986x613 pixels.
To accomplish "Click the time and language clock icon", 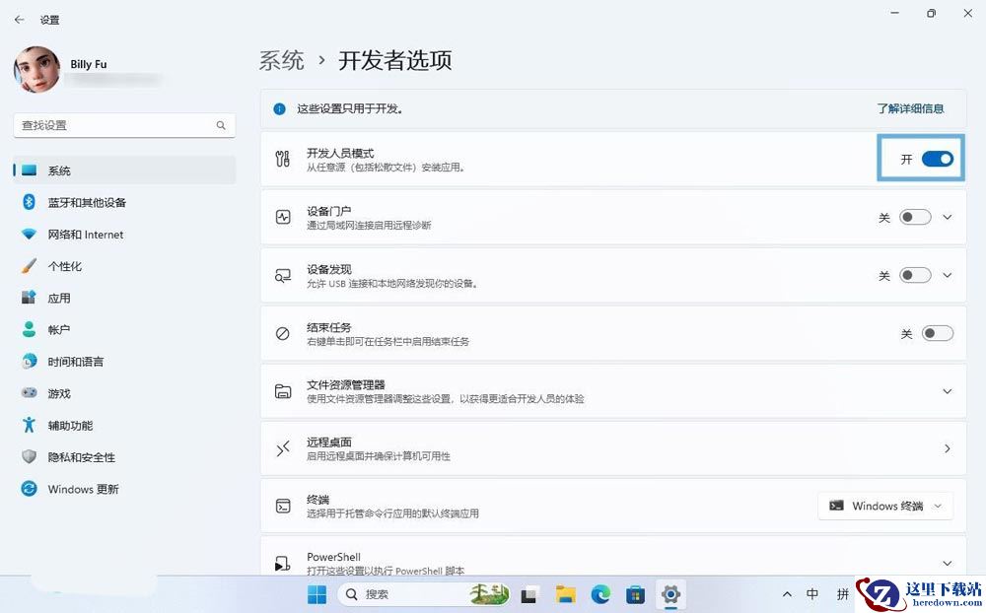I will pyautogui.click(x=29, y=361).
